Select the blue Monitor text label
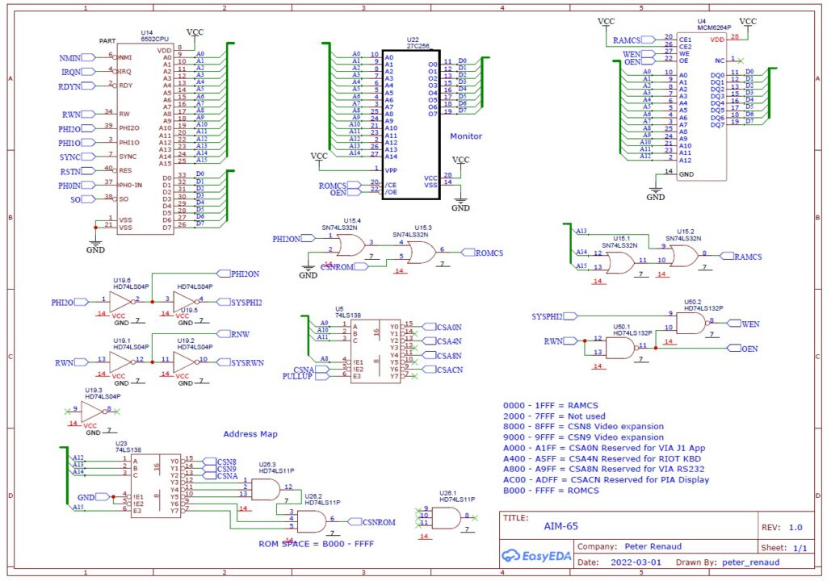This screenshot has width=827, height=581. pos(466,136)
